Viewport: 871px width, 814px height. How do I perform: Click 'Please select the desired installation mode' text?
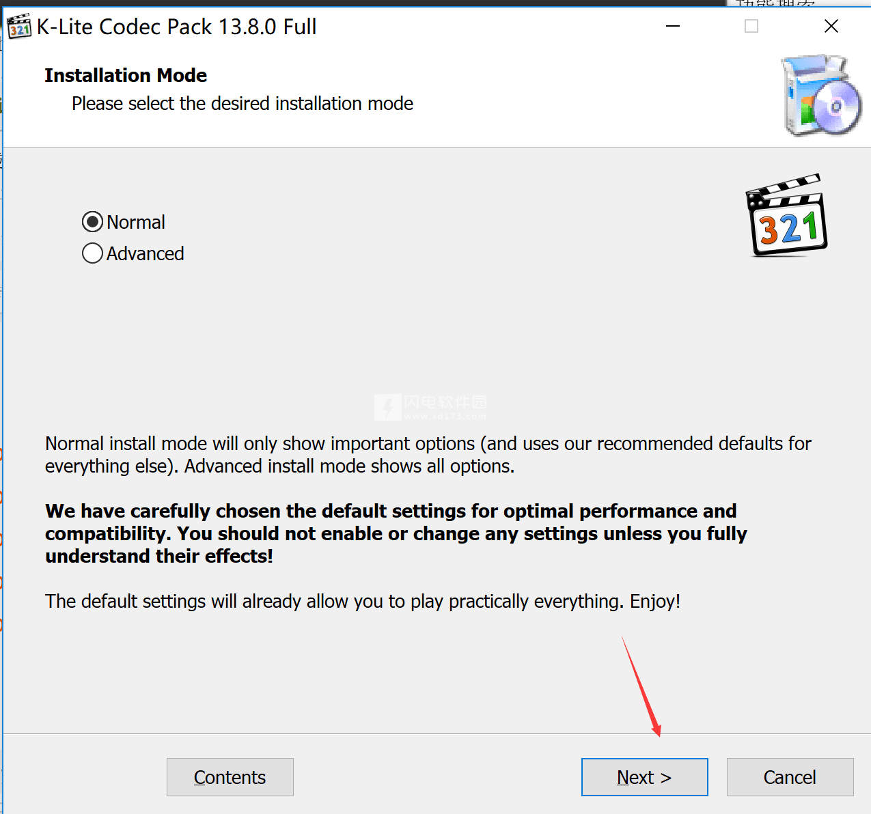click(x=243, y=103)
